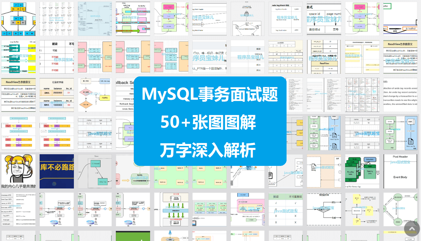The image size is (421, 241).
Task: Click the '50+张图图解' banner line
Action: click(209, 123)
